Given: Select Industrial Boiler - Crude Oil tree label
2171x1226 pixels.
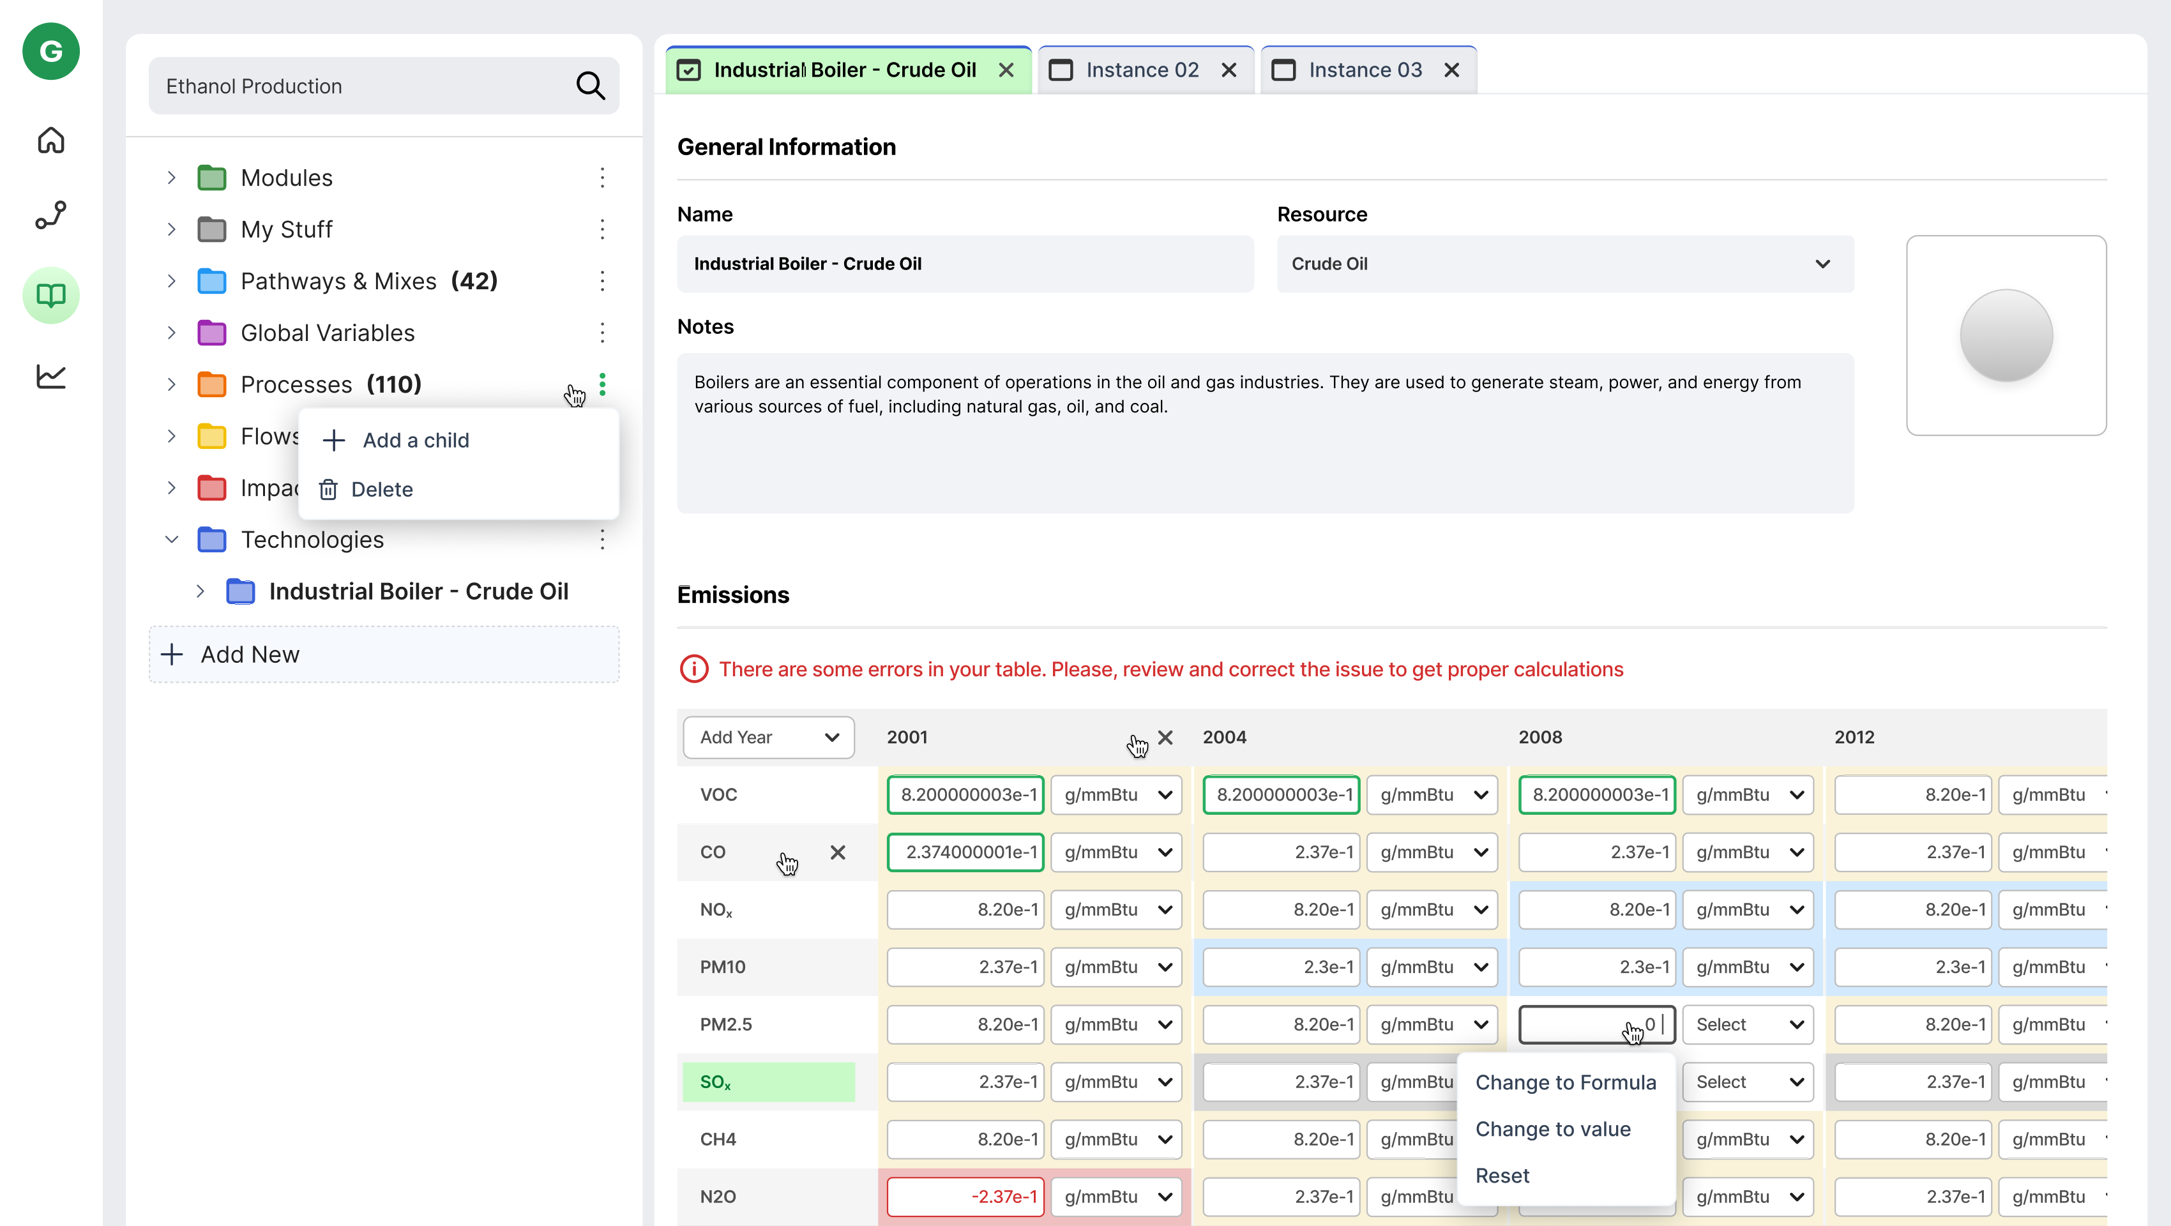Looking at the screenshot, I should click(419, 591).
